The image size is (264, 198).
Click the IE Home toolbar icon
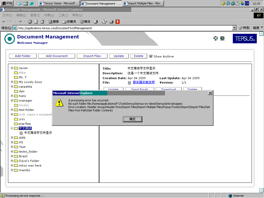[x=42, y=22]
